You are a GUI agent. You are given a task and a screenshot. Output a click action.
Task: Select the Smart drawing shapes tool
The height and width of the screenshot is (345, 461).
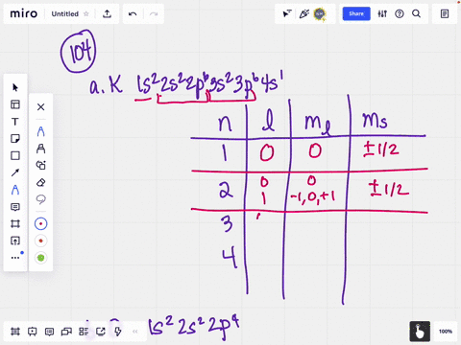pos(40,165)
